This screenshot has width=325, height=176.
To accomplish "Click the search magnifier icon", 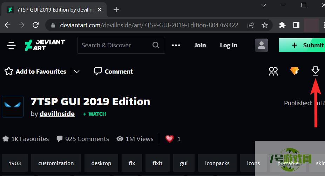I will point(156,45).
